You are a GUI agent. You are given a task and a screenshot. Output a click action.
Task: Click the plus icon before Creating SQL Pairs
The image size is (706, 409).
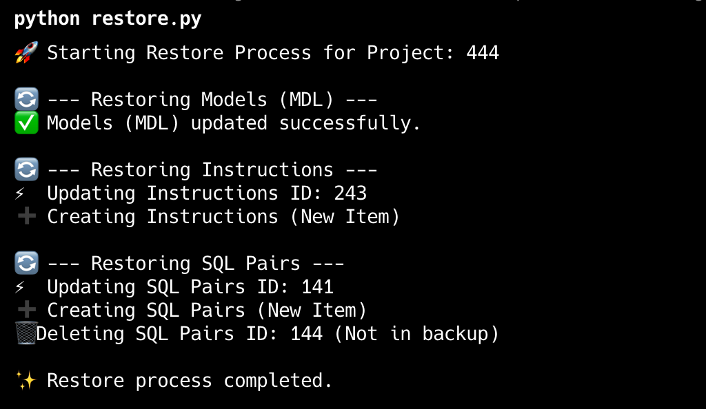coord(26,311)
